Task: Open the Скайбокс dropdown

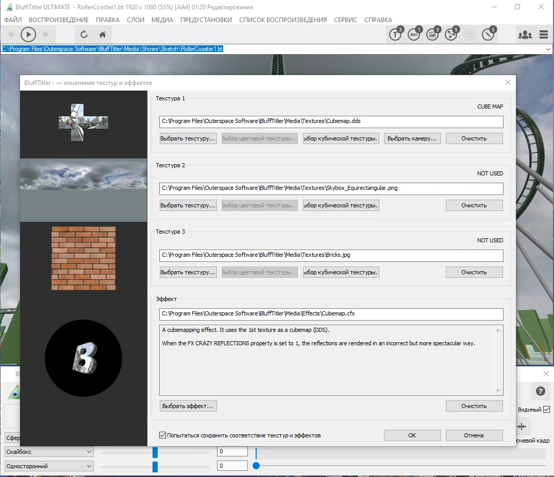Action: [x=49, y=452]
